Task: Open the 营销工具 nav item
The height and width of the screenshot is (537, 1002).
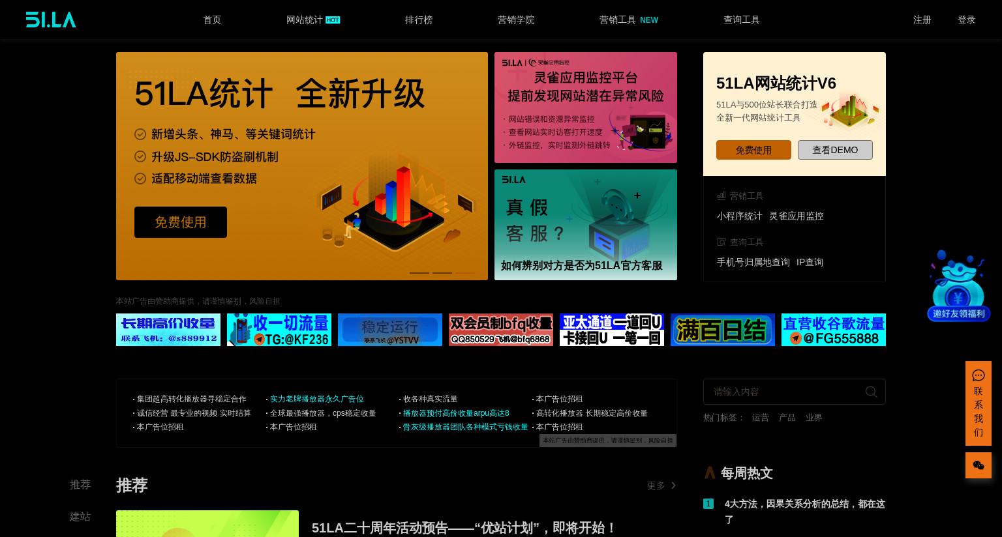Action: click(617, 20)
